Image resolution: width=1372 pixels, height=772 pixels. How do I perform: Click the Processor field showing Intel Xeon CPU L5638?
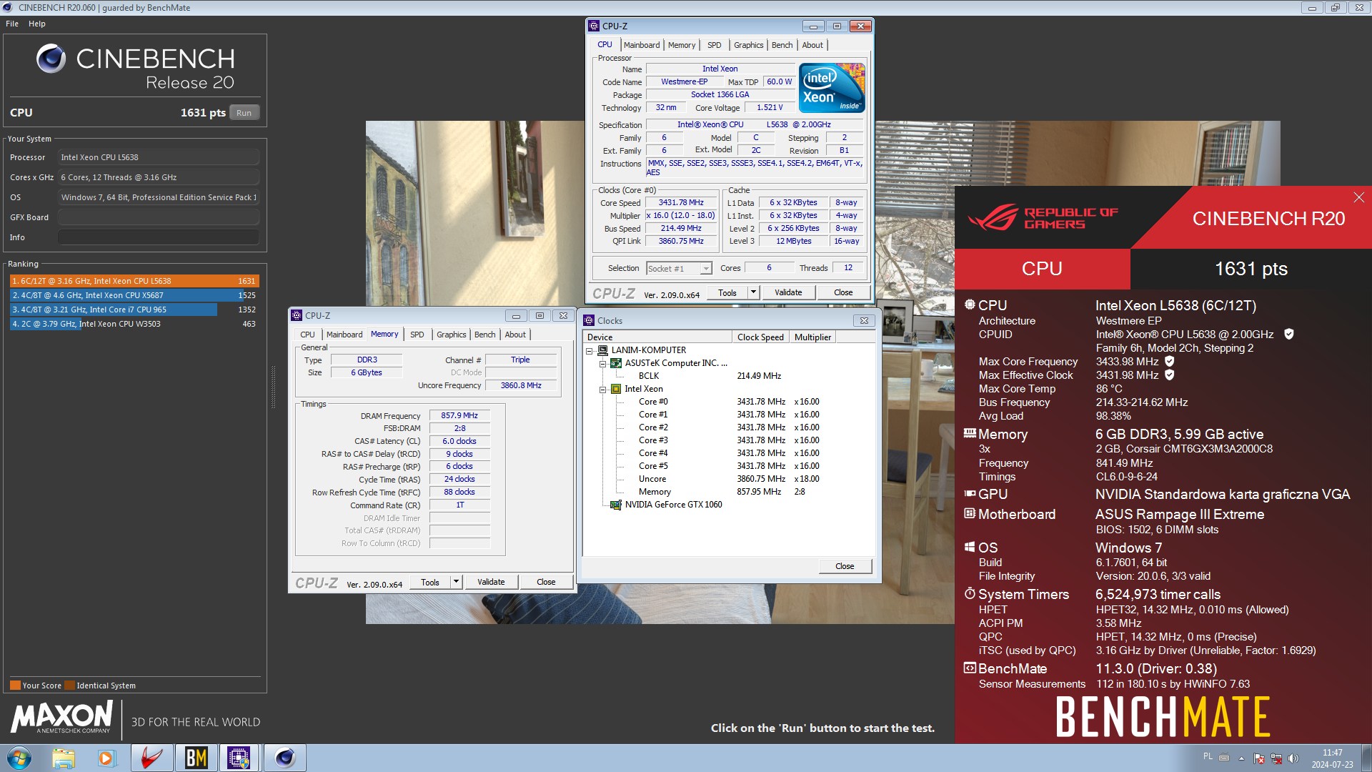coord(159,157)
